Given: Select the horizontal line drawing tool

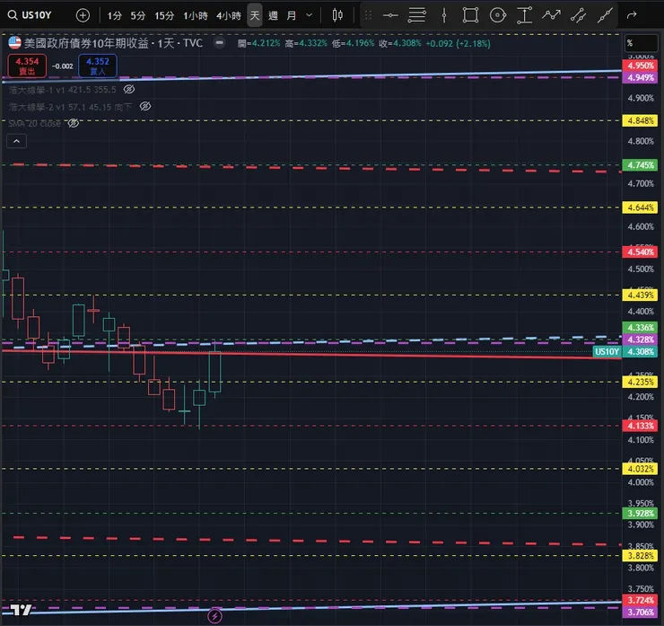Looking at the screenshot, I should pos(390,15).
